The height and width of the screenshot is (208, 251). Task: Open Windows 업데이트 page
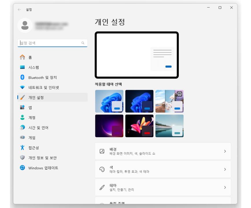[x=53, y=168]
